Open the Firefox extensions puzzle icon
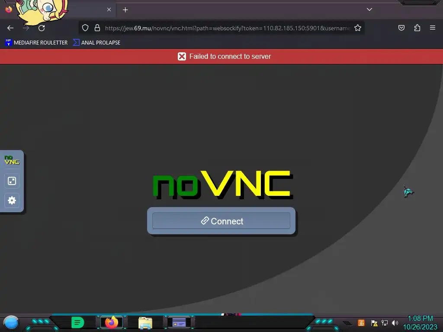Screen dimensions: 443x332 point(417,28)
